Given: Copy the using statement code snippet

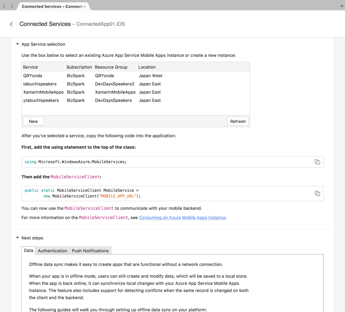Looking at the screenshot, I should click(317, 162).
